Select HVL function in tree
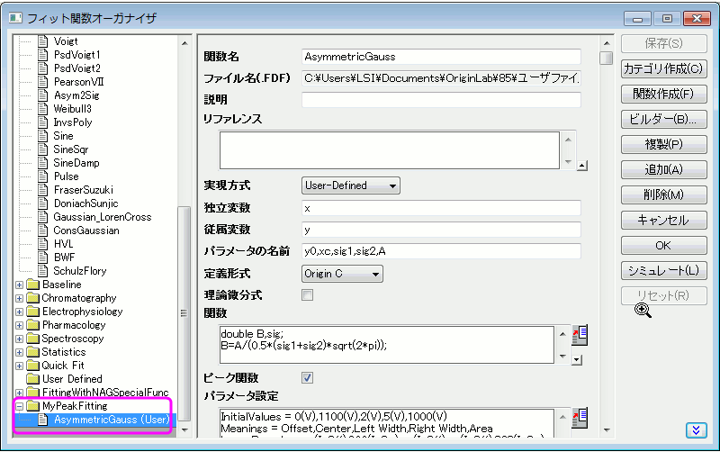Viewport: 720px width, 452px height. [63, 244]
